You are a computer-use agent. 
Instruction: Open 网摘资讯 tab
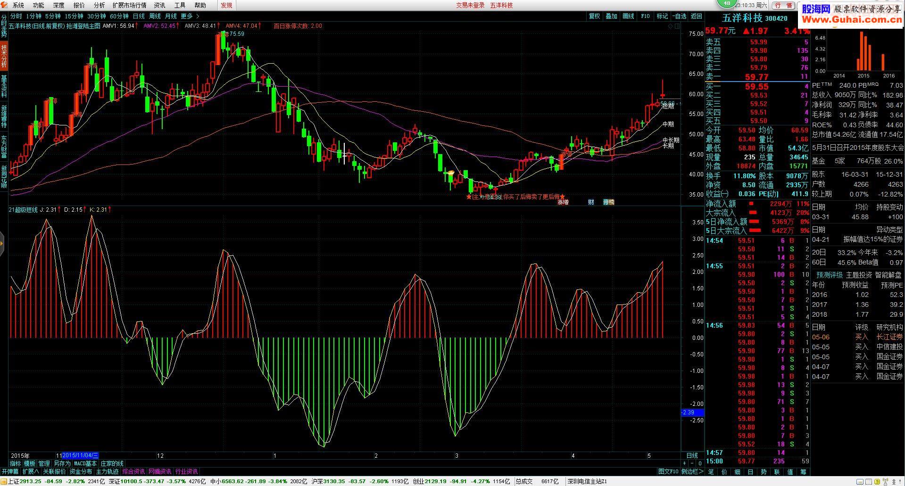160,471
